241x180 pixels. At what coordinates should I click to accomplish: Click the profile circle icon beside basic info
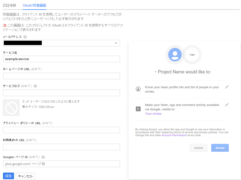[138, 89]
